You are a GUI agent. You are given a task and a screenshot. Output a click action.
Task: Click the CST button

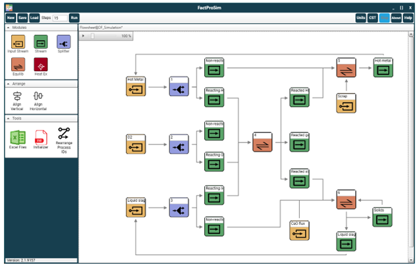click(373, 18)
